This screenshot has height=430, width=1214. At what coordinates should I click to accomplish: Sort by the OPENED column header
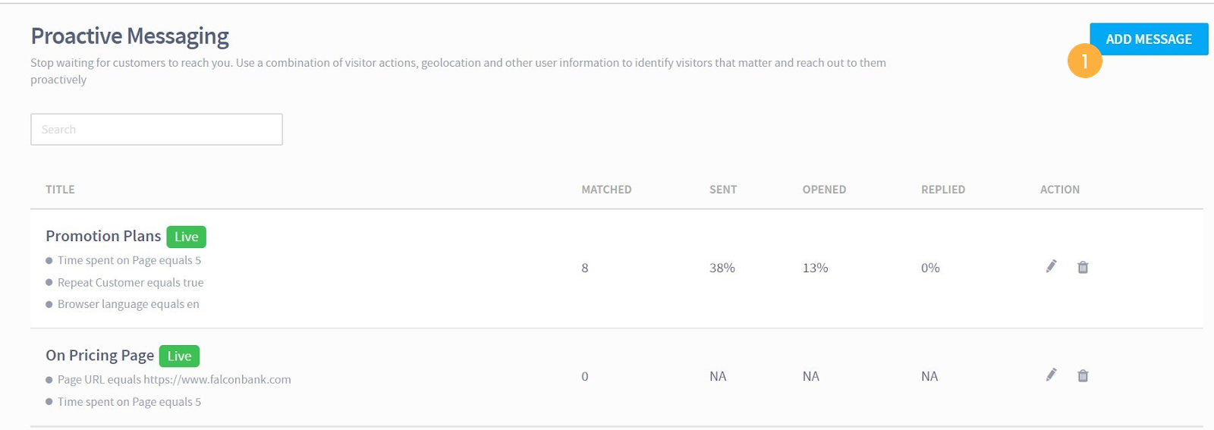click(x=824, y=190)
